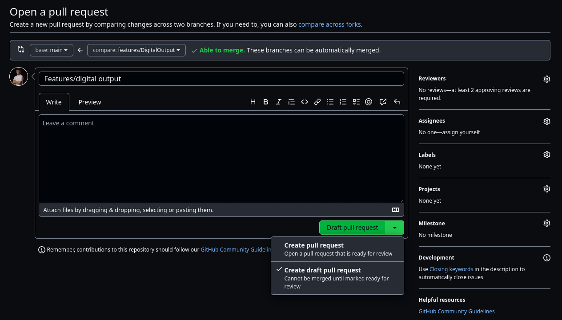Open the Projects gear settings
This screenshot has height=320, width=562.
click(x=547, y=189)
